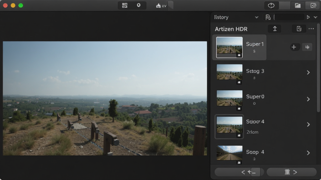Image resolution: width=321 pixels, height=180 pixels.
Task: Click the play triangle next to the search field
Action: point(308,17)
